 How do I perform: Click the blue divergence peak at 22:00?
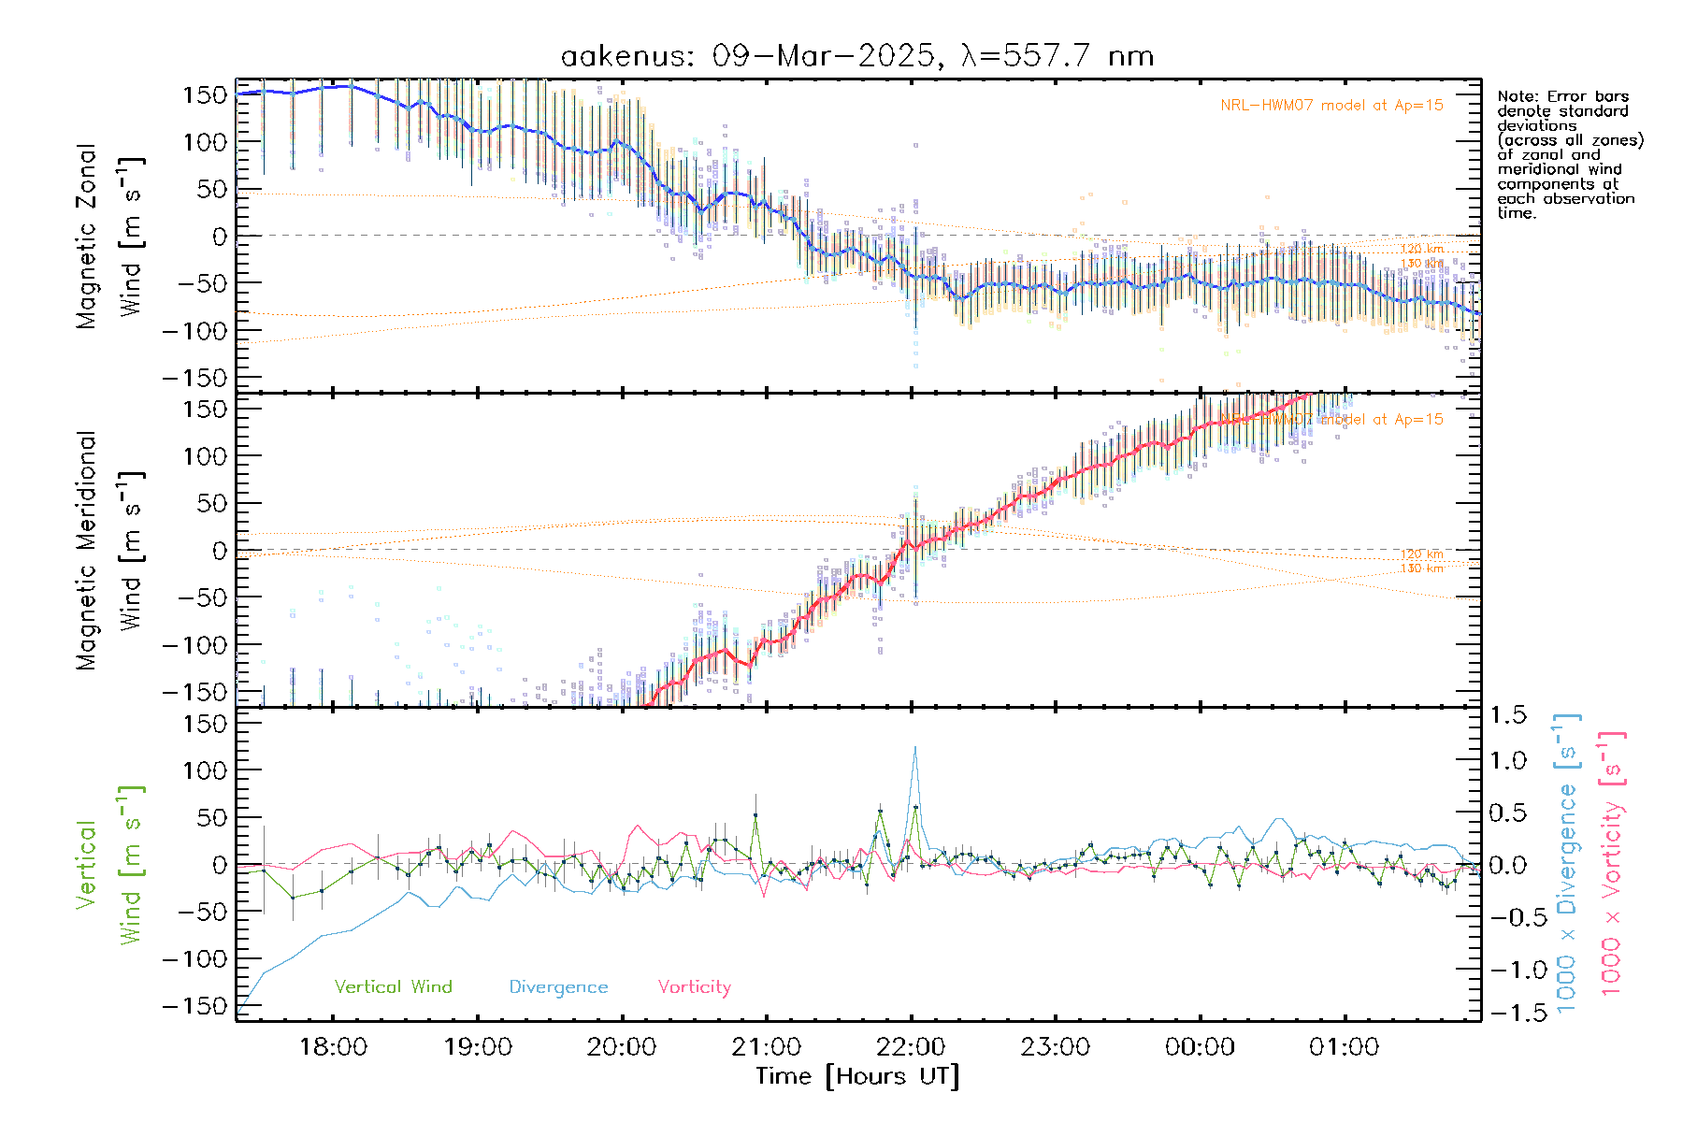pyautogui.click(x=914, y=749)
